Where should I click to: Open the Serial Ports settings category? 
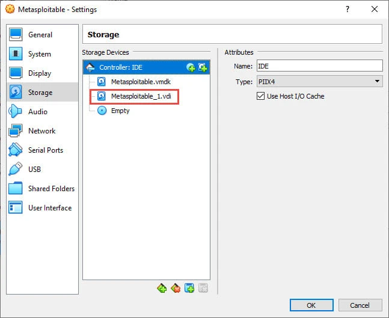pyautogui.click(x=42, y=150)
